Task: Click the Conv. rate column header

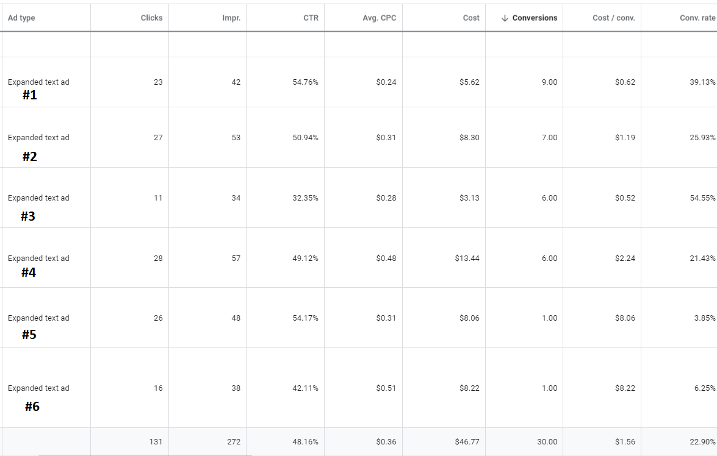Action: pos(697,18)
